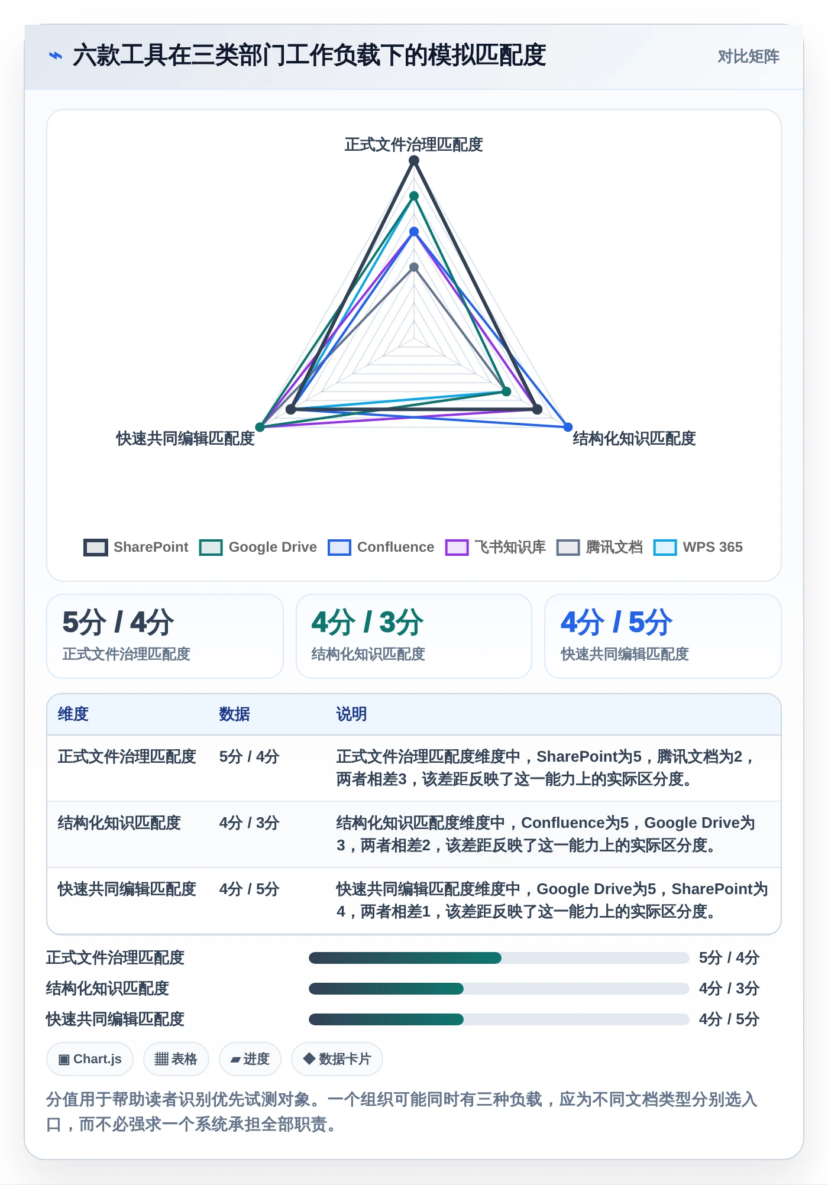
Task: Click the 数据卡片 tag chip
Action: coord(337,1059)
